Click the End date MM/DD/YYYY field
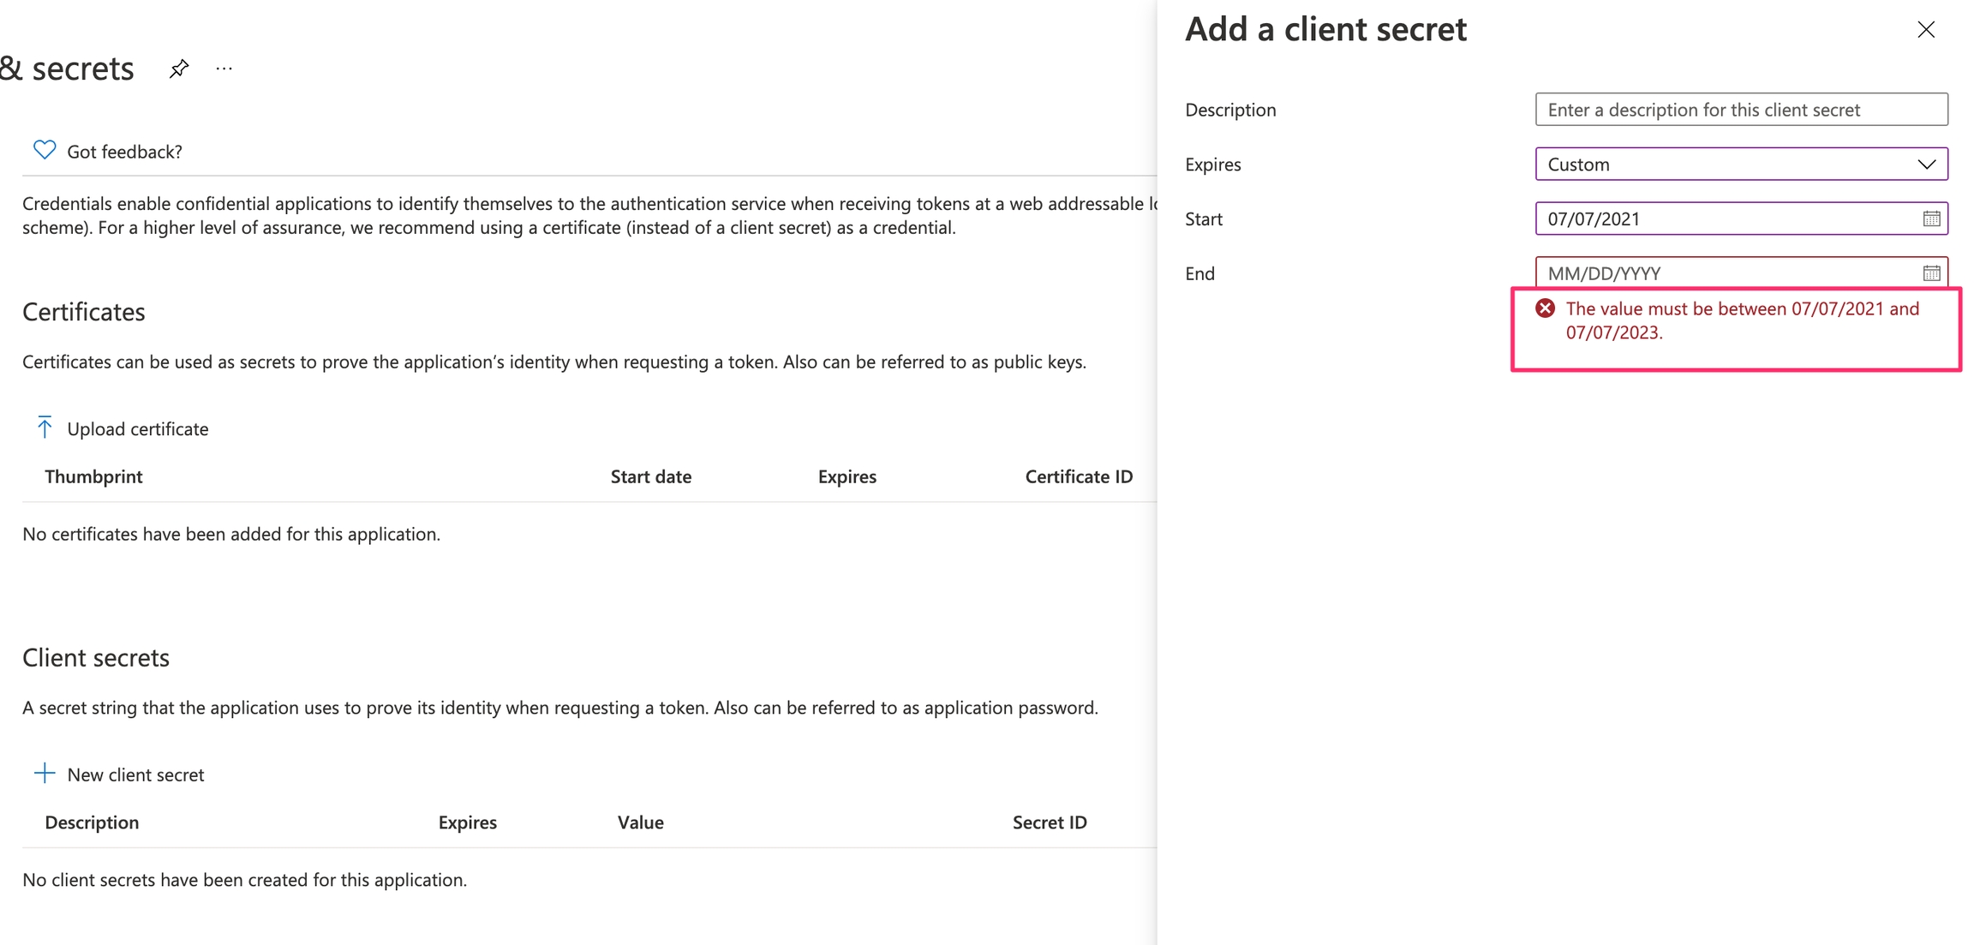Screen dimensions: 1974x945 pos(1722,273)
